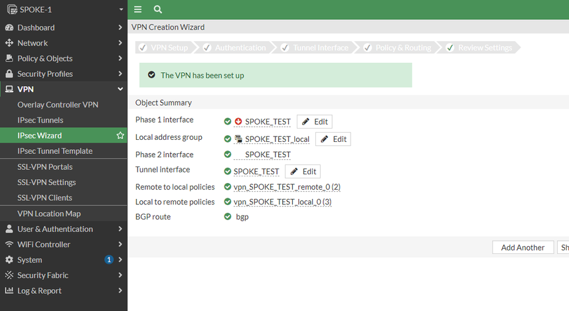Image resolution: width=569 pixels, height=311 pixels.
Task: Click the search magnifier icon
Action: (157, 9)
